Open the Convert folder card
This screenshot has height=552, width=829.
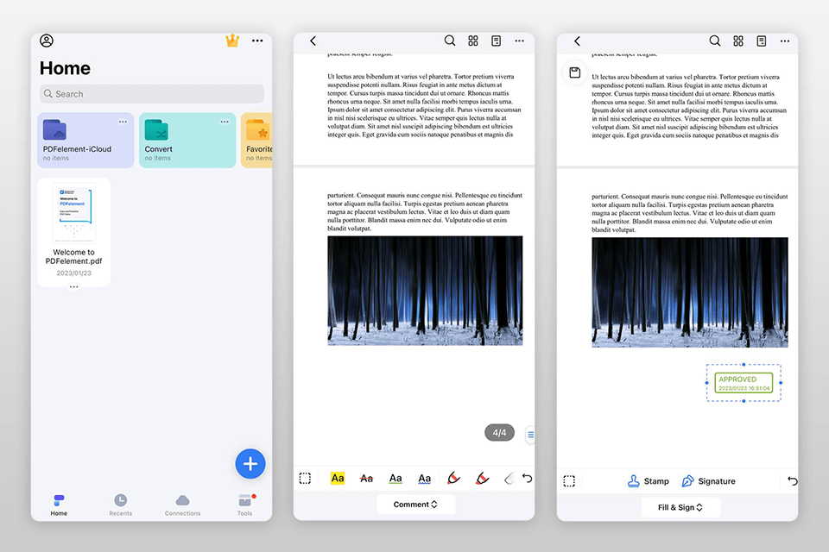pos(187,140)
